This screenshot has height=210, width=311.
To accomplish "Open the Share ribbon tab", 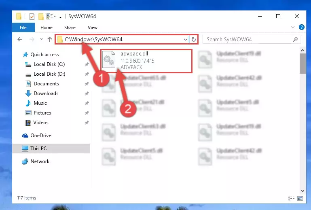I will 70,28.
